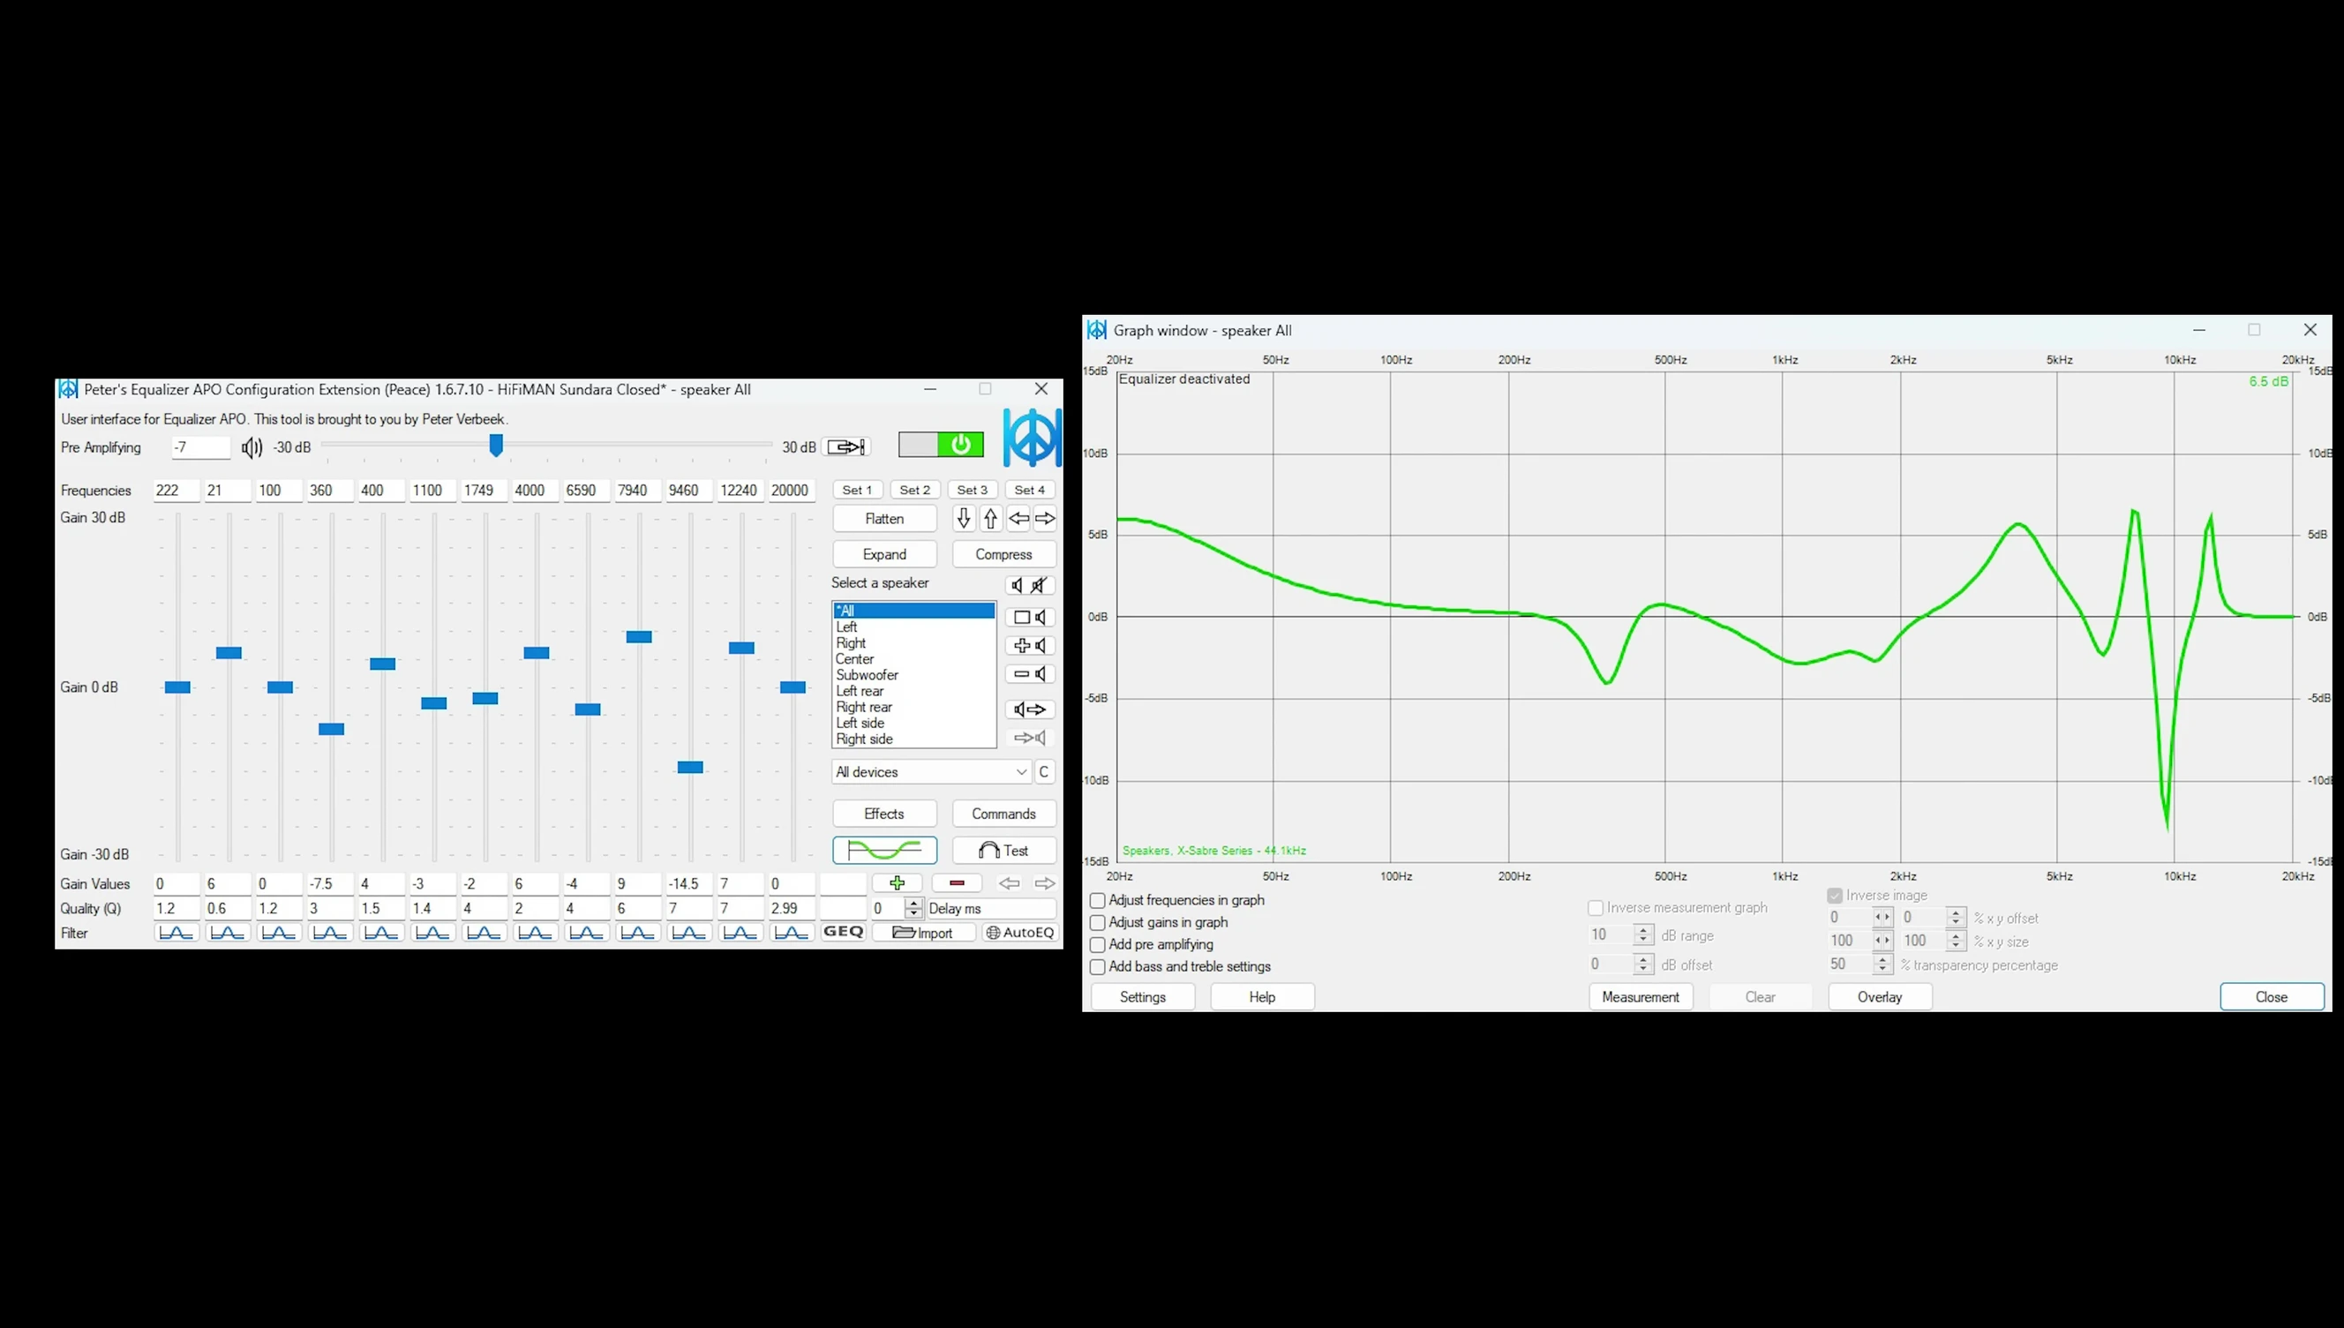This screenshot has width=2344, height=1328.
Task: Click the Delay ms stepper arrows
Action: coord(914,909)
